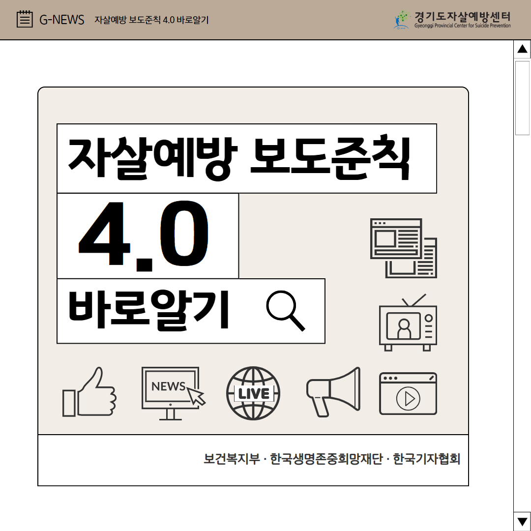Click the large 자살예방 보도준칙 title box
Image resolution: width=531 pixels, height=531 pixels.
(247, 158)
